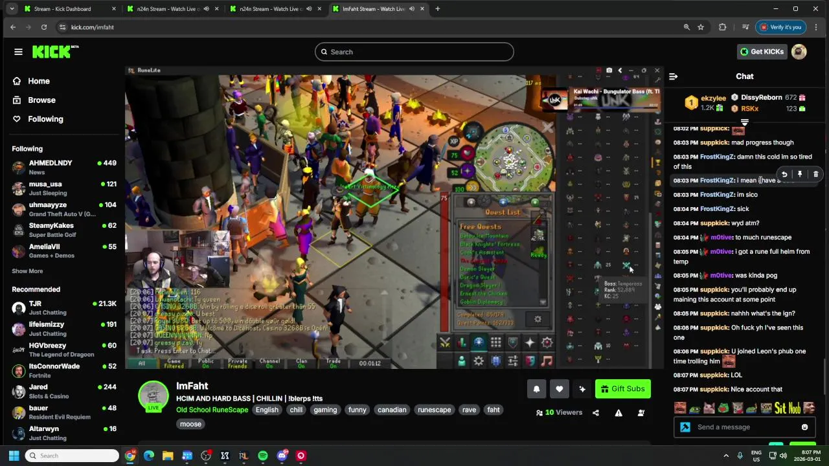Expand the chat leaderboard chevron
Screen dimensions: 829x466
tap(745, 122)
